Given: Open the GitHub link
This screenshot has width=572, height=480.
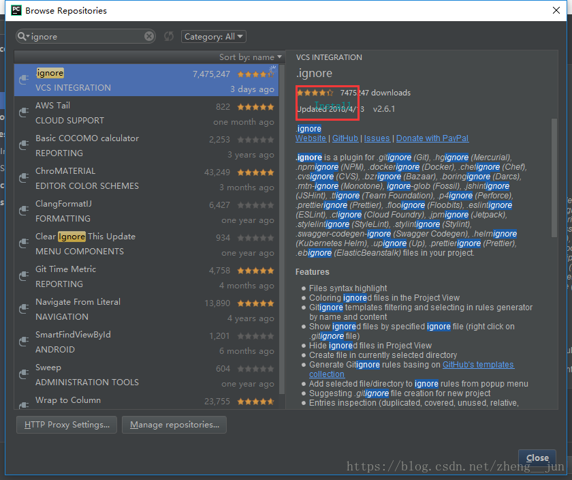Looking at the screenshot, I should [x=345, y=138].
